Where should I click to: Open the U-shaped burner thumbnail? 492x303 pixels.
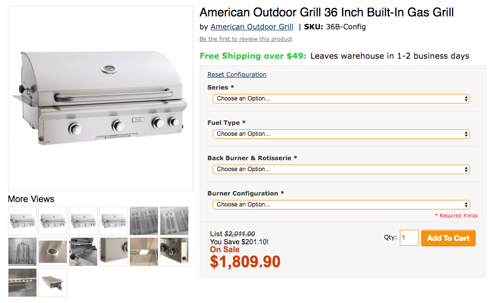tap(22, 251)
